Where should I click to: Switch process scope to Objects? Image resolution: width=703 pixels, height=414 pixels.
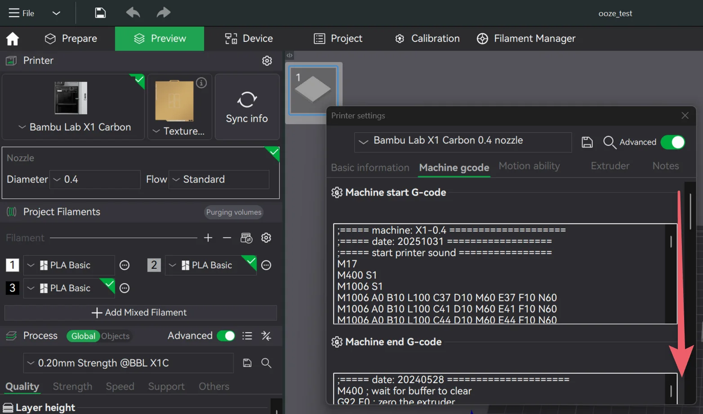pos(116,336)
